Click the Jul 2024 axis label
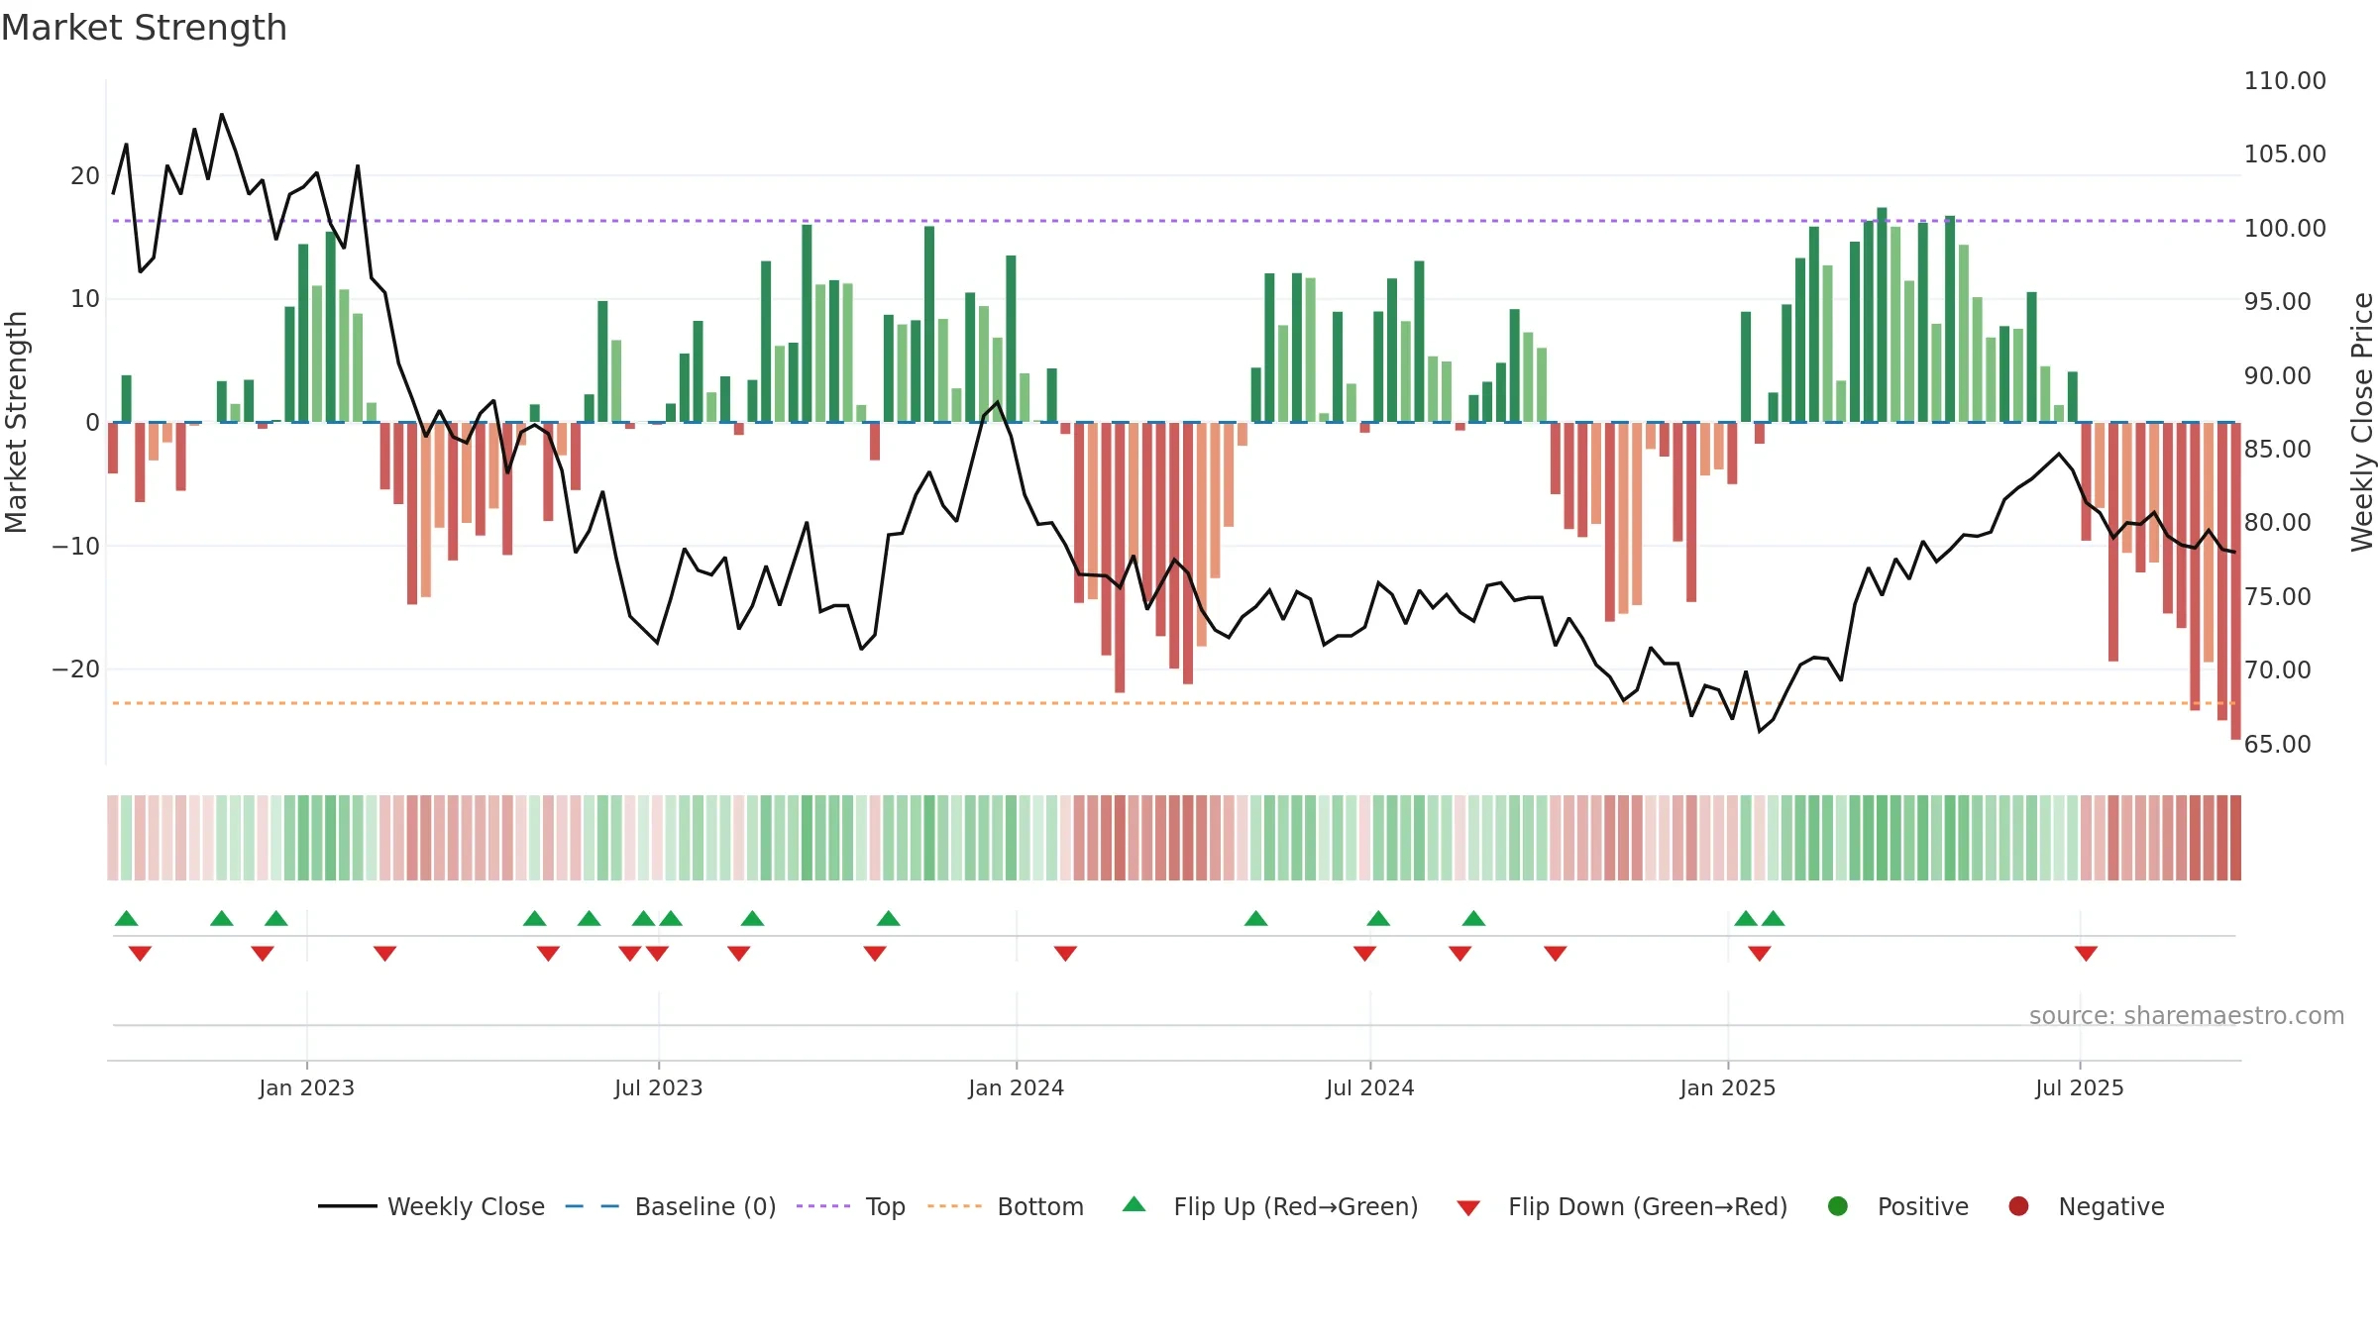Viewport: 2378px width, 1337px height. coord(1369,1087)
